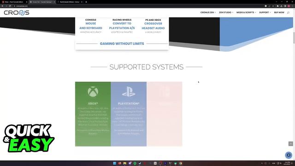Click CONVERT TO PLAYSTATION 4/5 feature text
The width and height of the screenshot is (295, 166).
[122, 26]
